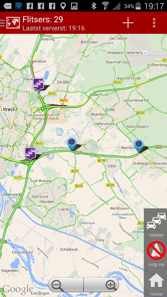The width and height of the screenshot is (167, 297).
Task: Tap the world map app icon
Action: 13,23
